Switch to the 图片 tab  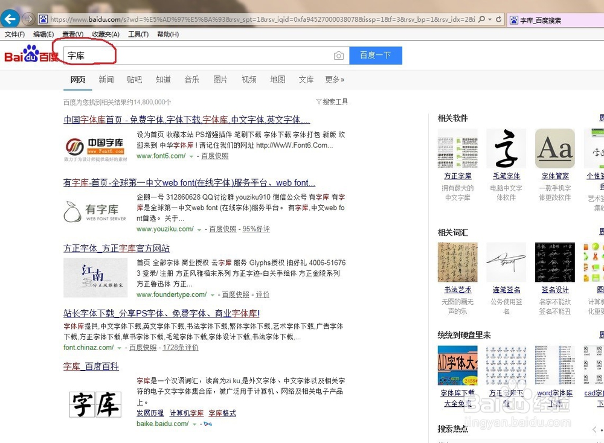[220, 80]
